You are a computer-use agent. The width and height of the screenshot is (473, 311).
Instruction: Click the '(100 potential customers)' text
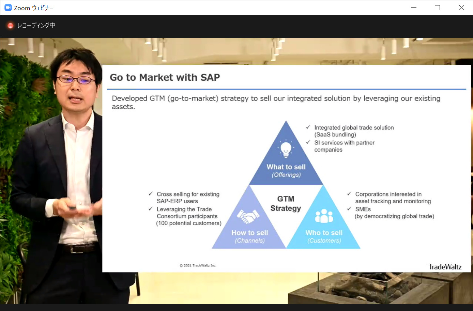pos(189,223)
